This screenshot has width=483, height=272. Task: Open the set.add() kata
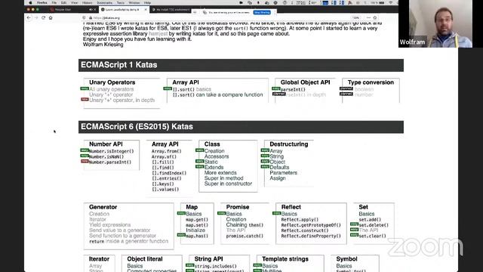point(370,220)
